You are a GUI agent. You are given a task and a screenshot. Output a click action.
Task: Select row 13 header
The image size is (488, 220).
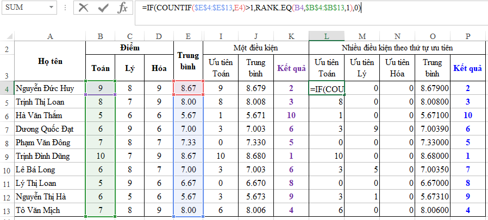7,210
